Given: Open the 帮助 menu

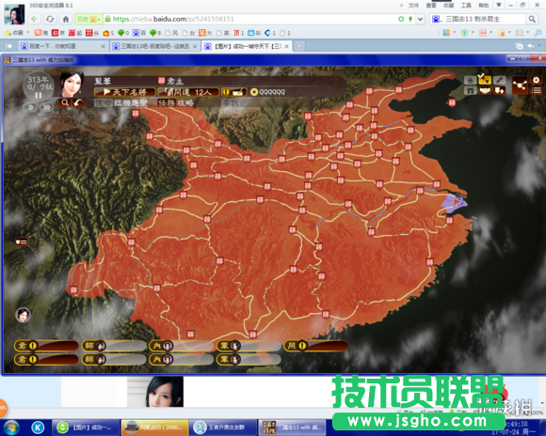Looking at the screenshot, I should click(483, 6).
